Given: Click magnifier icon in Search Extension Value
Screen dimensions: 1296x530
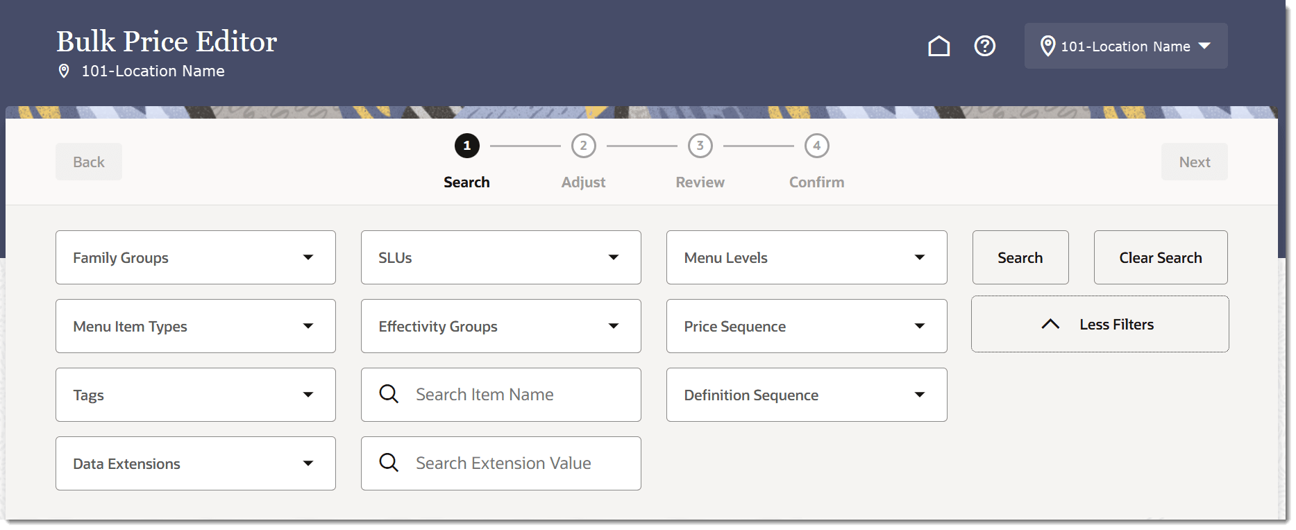Looking at the screenshot, I should tap(389, 463).
